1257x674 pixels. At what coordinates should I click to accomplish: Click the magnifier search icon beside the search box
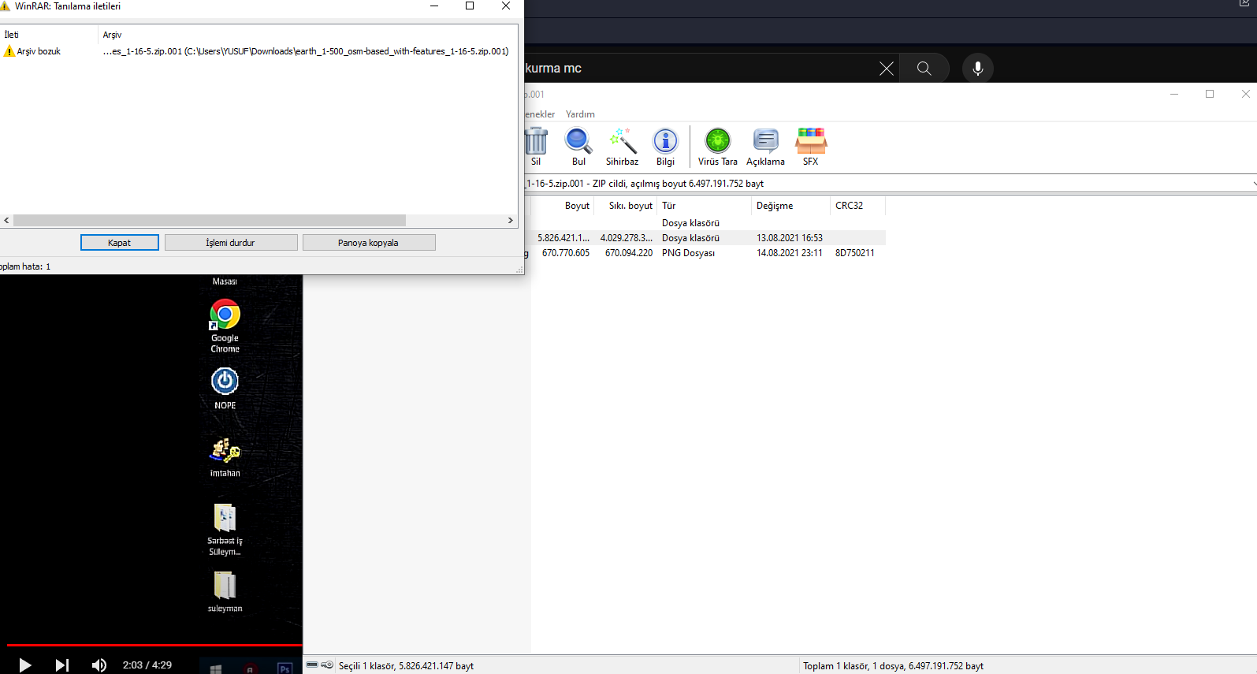click(924, 69)
